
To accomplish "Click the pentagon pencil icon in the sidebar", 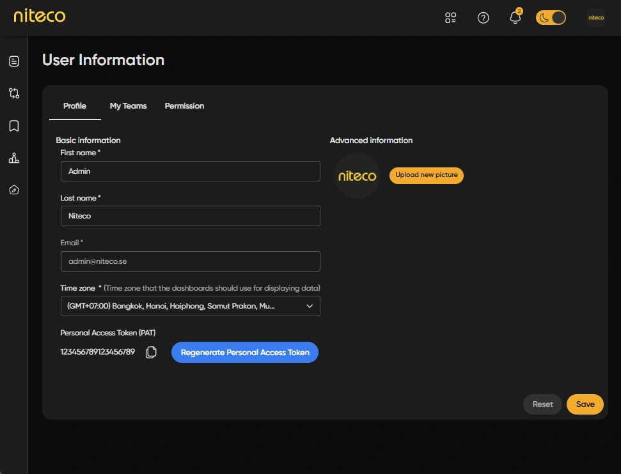I will [14, 190].
